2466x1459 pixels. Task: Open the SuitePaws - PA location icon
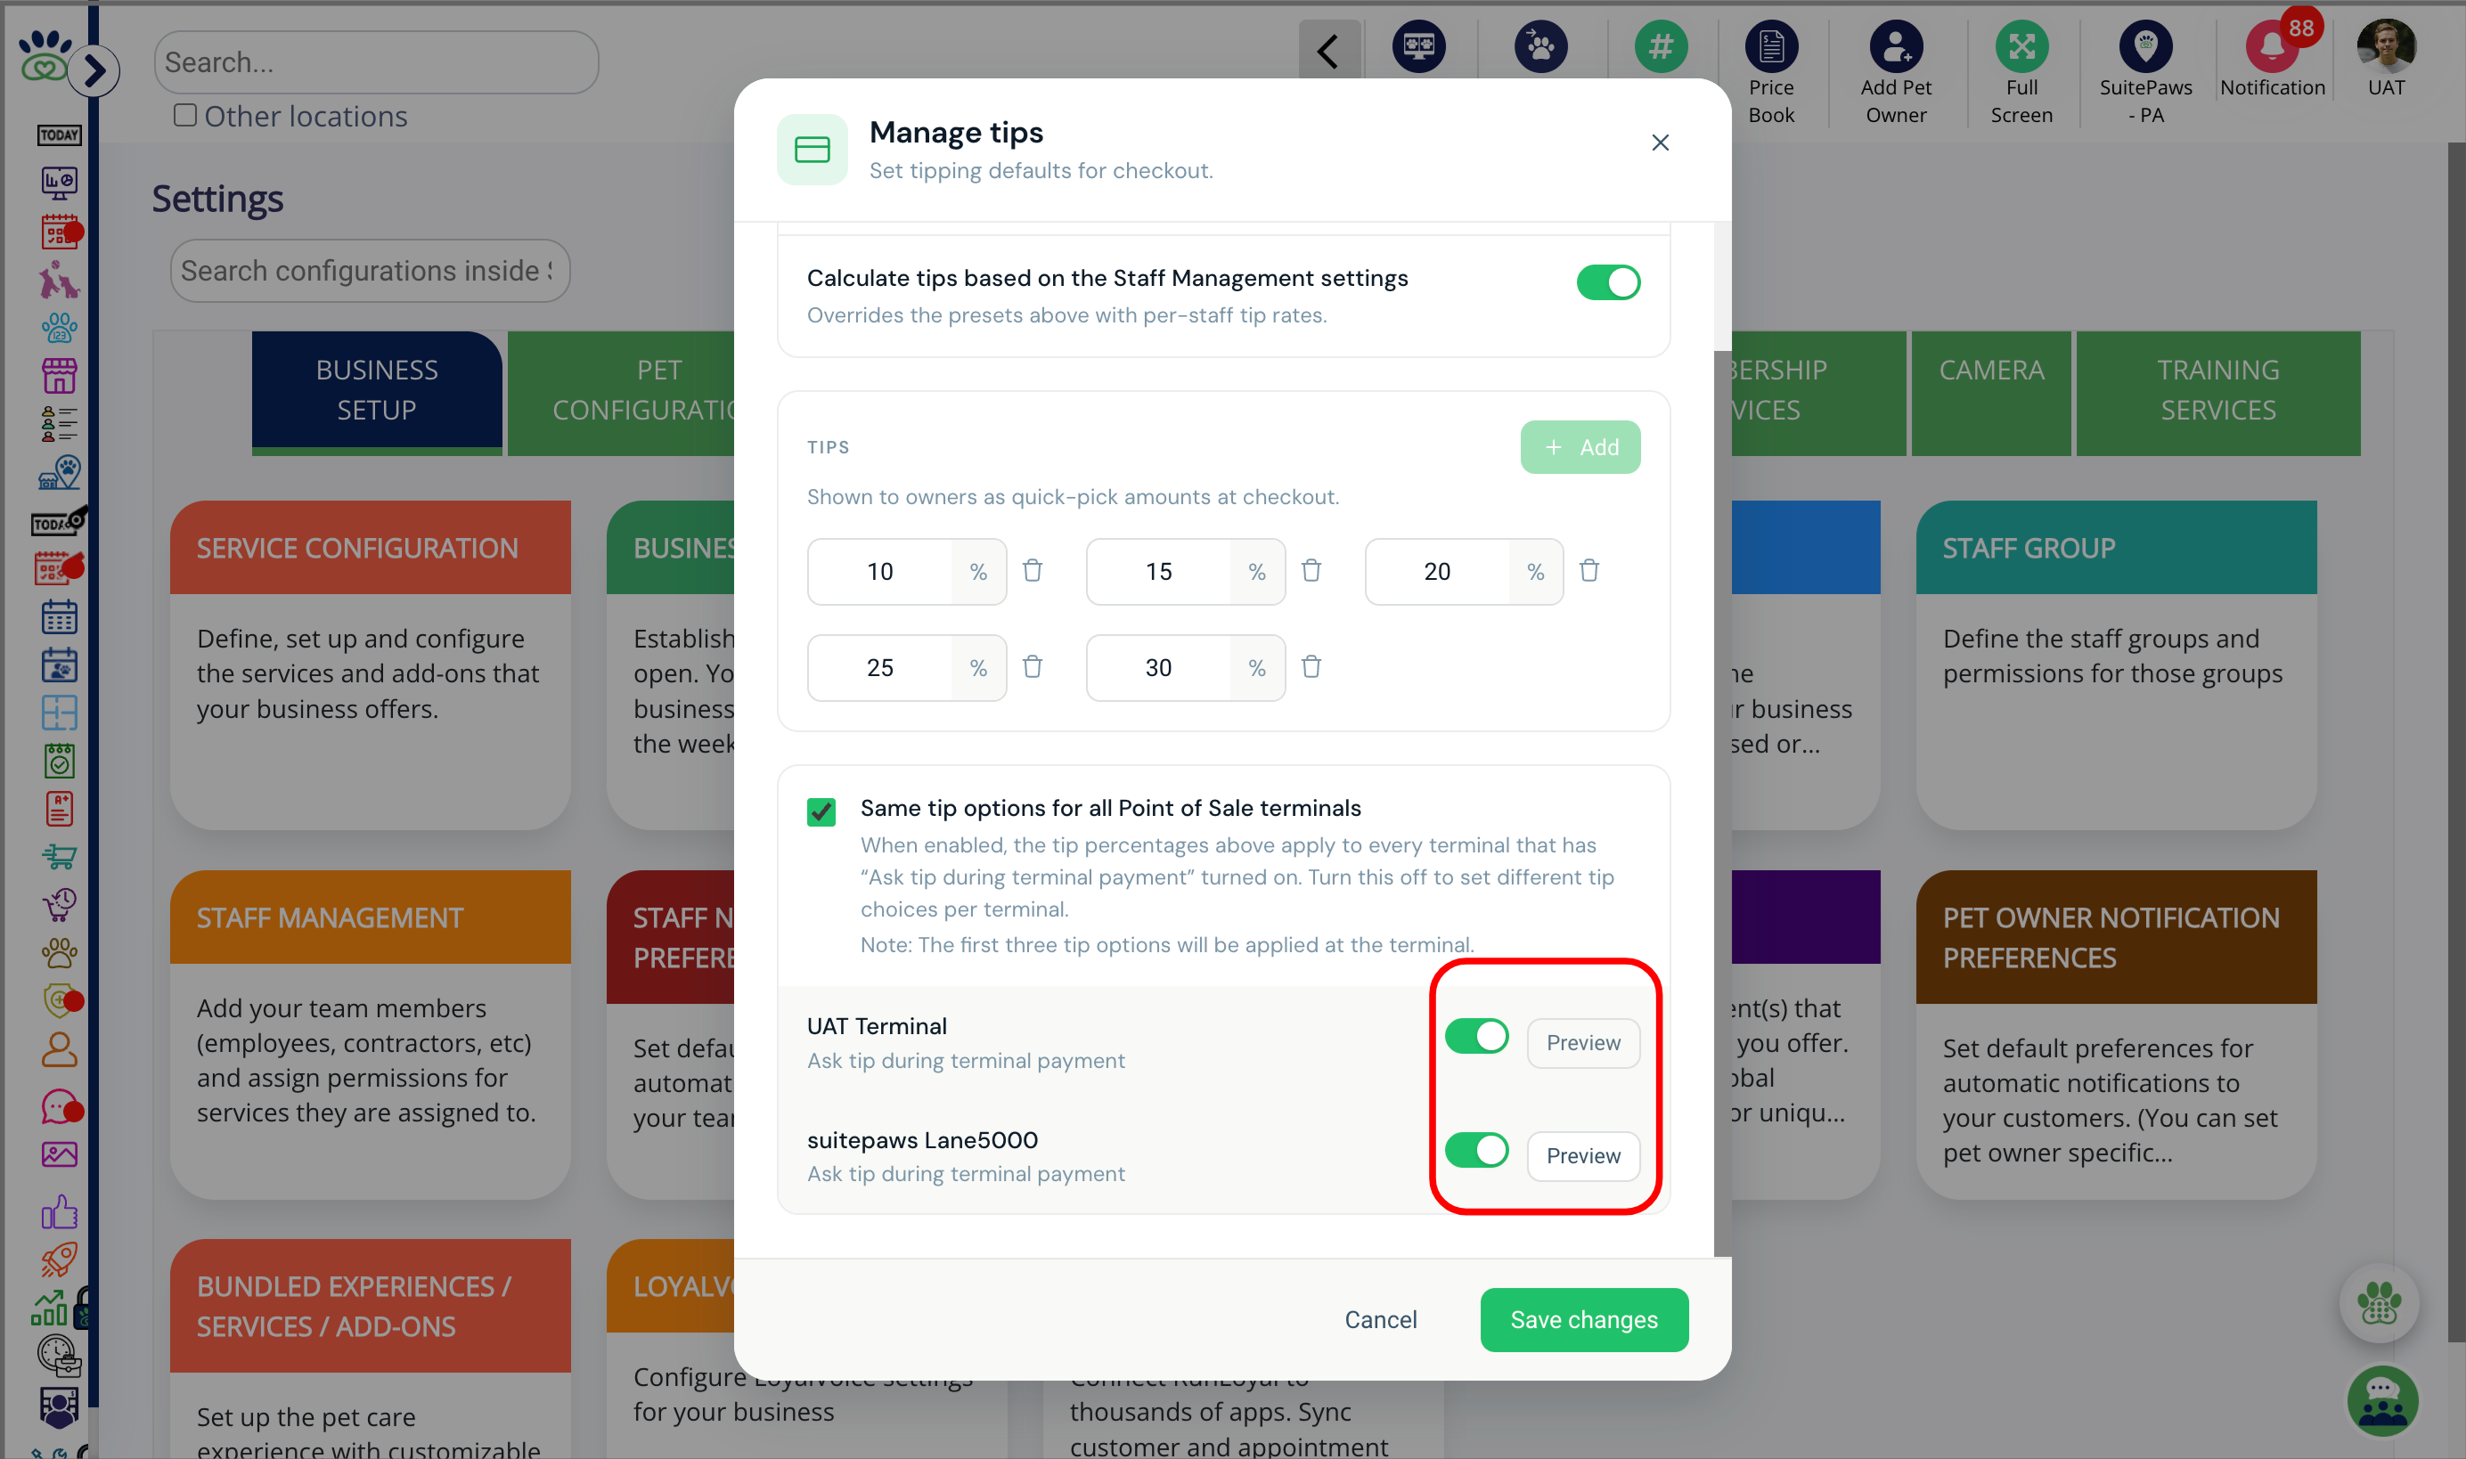(x=2145, y=46)
